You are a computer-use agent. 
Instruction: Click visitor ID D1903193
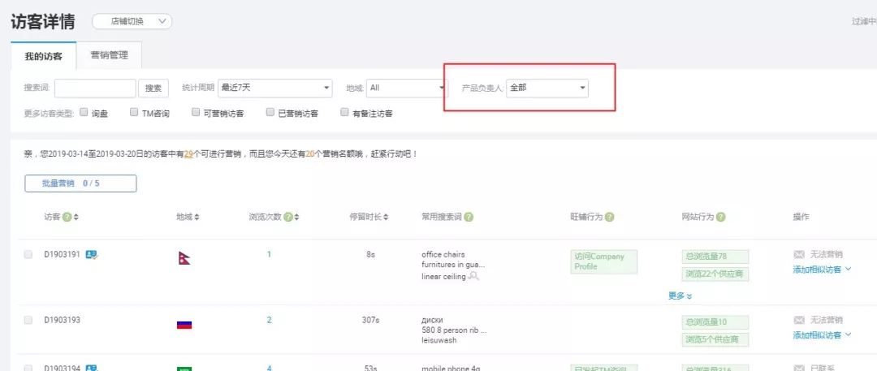tap(62, 320)
